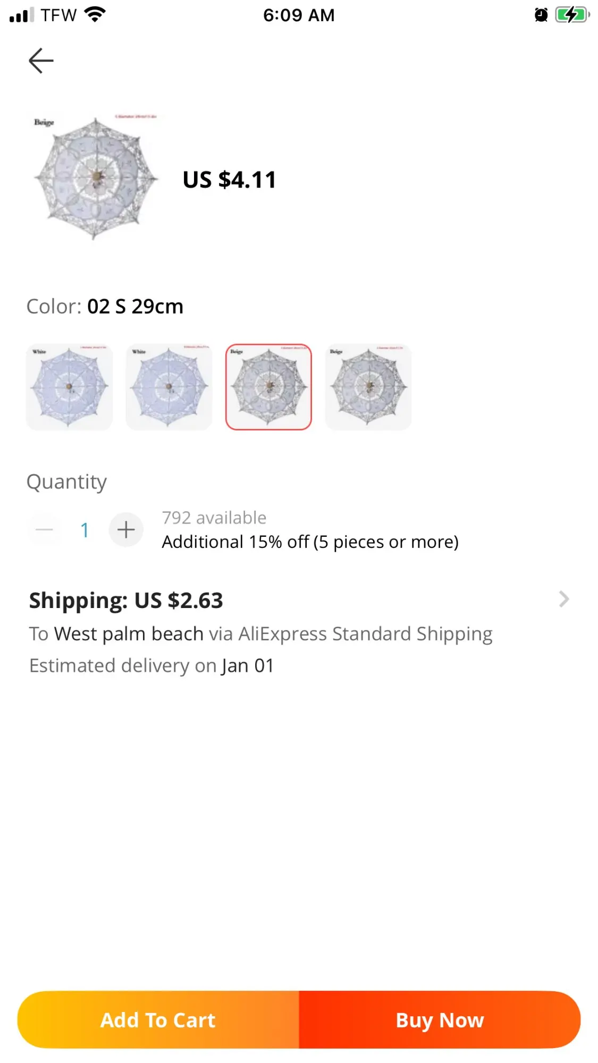Tap the selected Beige variant with red border
The height and width of the screenshot is (1063, 598).
point(268,387)
